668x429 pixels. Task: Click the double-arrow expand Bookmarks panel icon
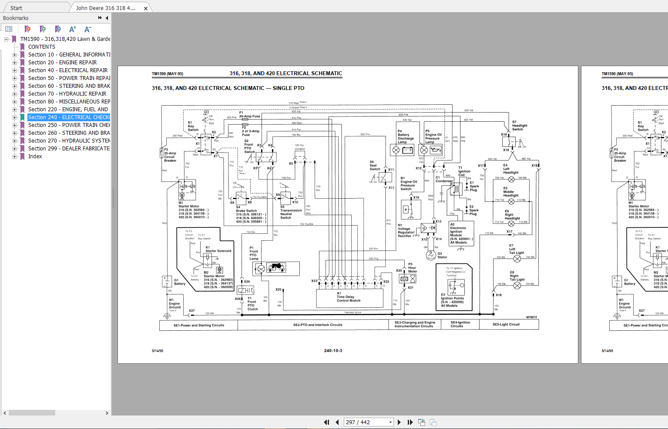click(x=100, y=18)
